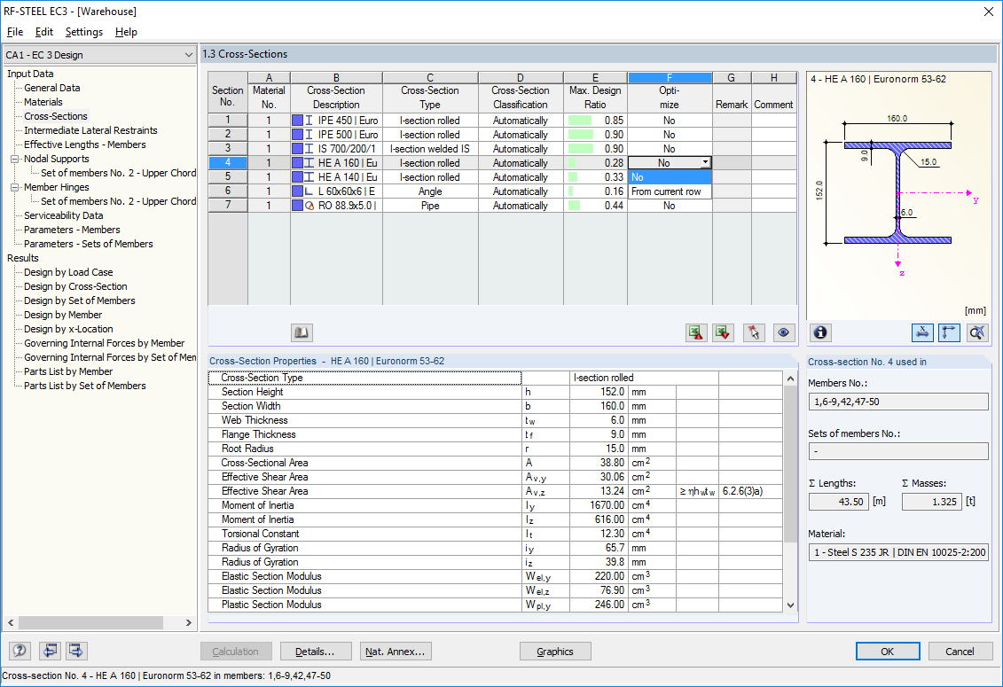Click the Sets of members No. field
This screenshot has width=1003, height=687.
(x=898, y=451)
